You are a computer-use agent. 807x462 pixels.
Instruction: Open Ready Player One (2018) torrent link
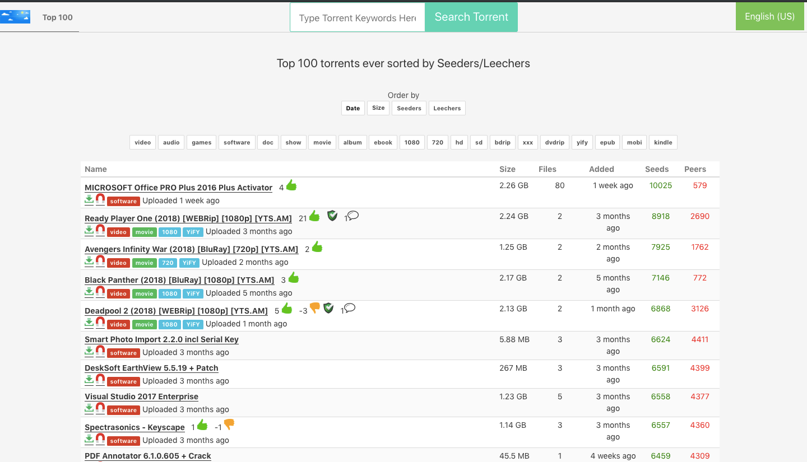tap(188, 218)
